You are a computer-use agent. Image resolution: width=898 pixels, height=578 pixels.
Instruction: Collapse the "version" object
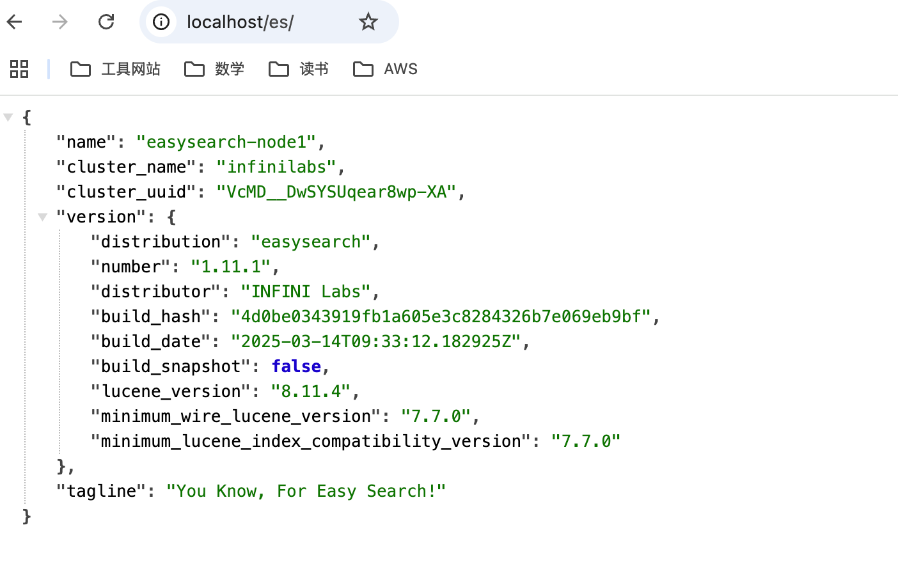click(43, 217)
